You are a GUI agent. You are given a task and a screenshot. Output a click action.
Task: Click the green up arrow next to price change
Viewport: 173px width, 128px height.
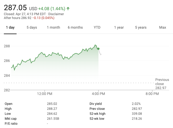68,9
